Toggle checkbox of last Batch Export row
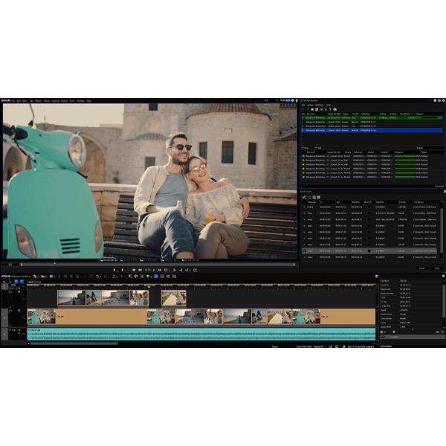 [x=304, y=257]
